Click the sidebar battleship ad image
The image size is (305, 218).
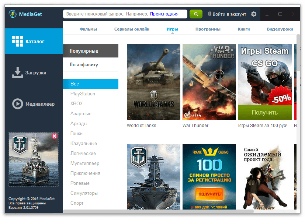(x=34, y=159)
